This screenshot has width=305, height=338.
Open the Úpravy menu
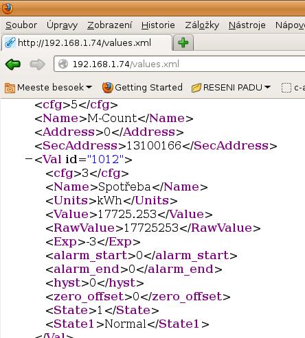click(62, 25)
